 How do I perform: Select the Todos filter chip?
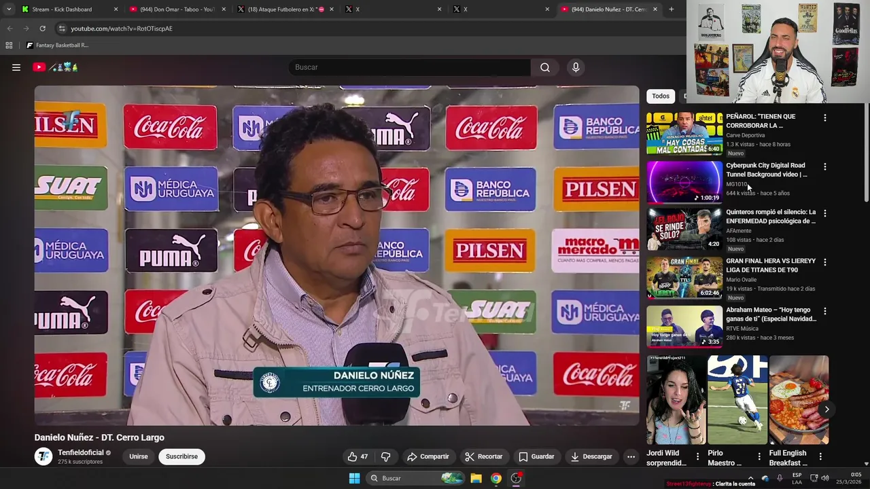661,96
